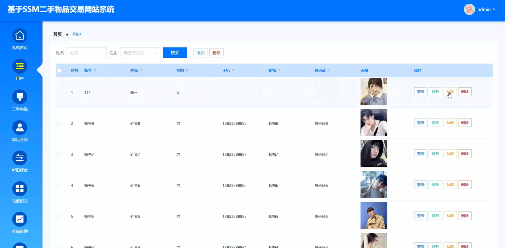
Task: Click 修改 for 姓名6
Action: click(x=435, y=185)
